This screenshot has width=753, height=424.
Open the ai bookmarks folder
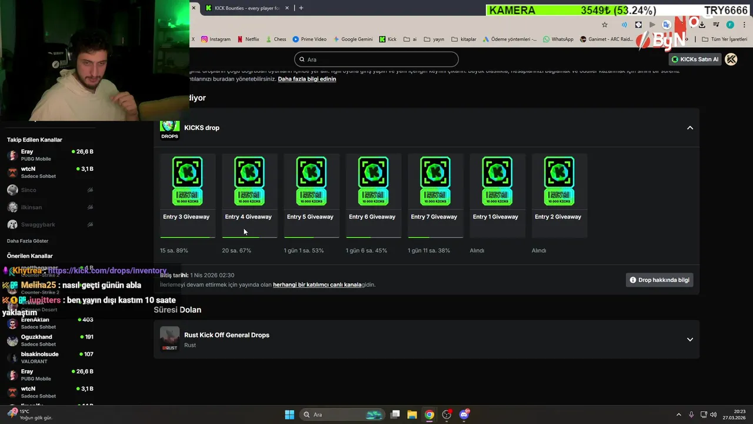pos(410,39)
